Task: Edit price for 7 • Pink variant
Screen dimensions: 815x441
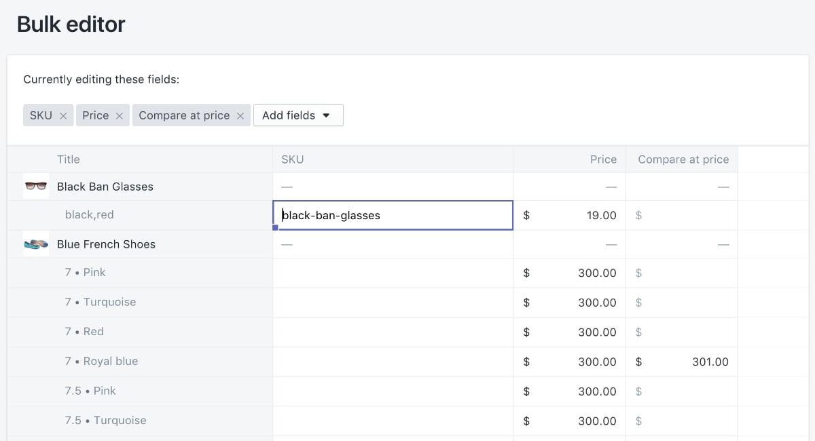Action: pyautogui.click(x=569, y=273)
